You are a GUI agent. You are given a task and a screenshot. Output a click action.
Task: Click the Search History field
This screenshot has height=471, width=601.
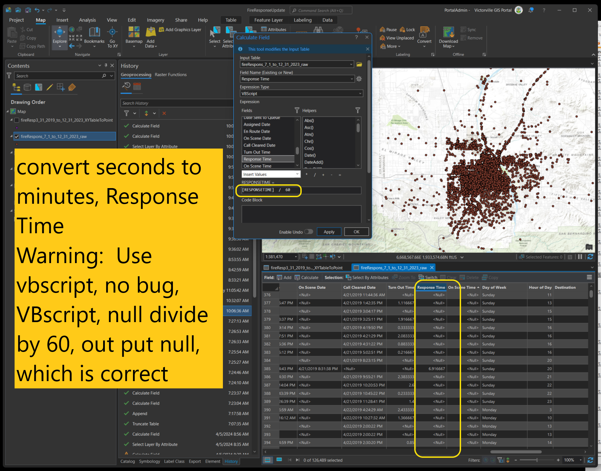pos(177,103)
